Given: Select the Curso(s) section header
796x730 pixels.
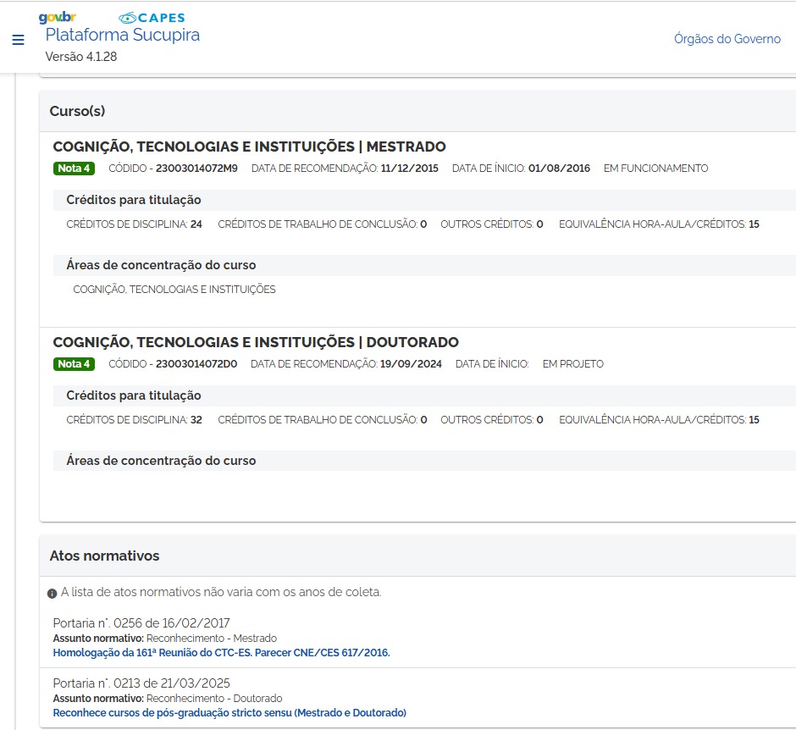Looking at the screenshot, I should [77, 111].
